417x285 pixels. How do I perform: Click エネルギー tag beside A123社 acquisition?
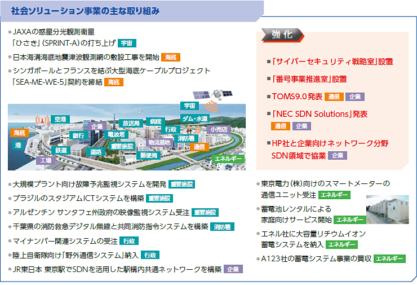tap(390, 258)
